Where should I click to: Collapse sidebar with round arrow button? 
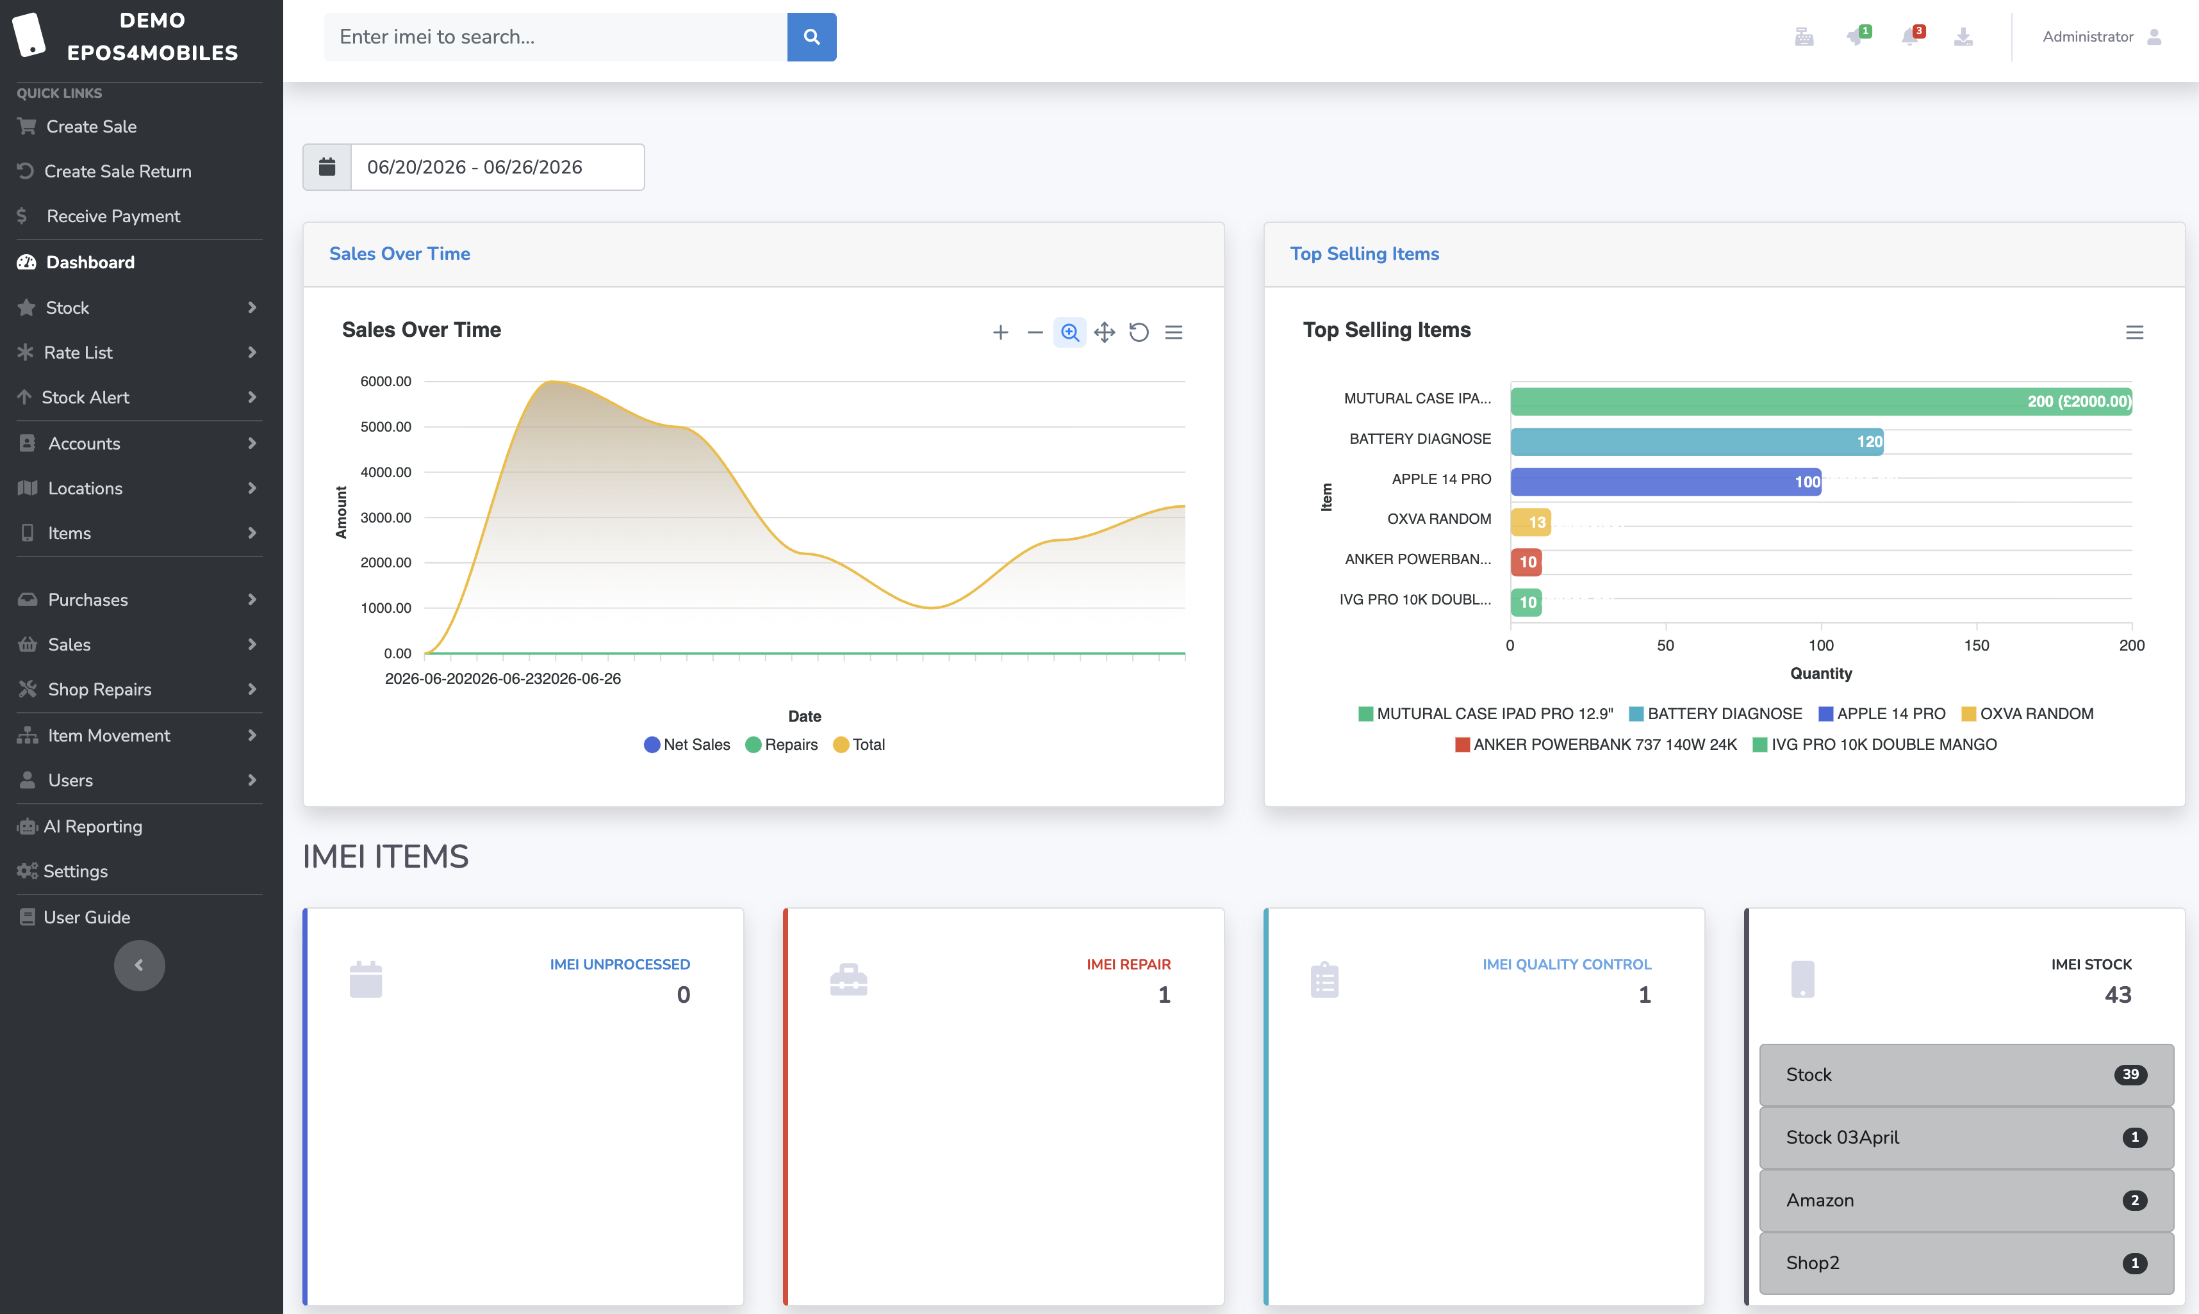coord(139,965)
